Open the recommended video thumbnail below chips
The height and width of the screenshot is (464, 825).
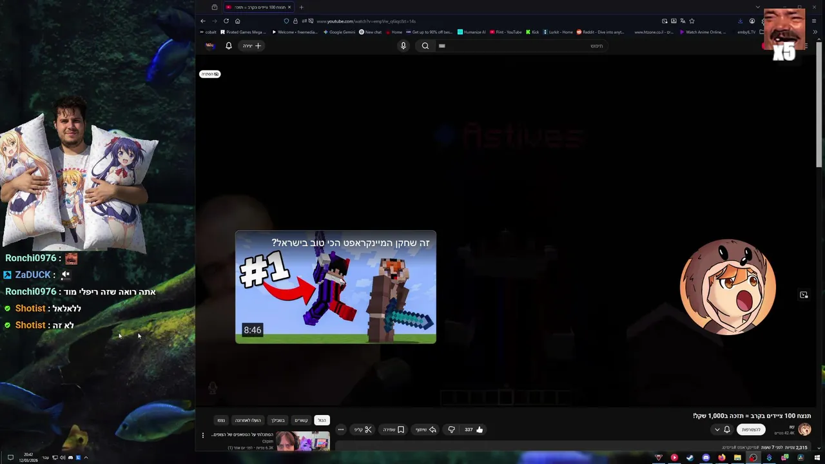[303, 441]
